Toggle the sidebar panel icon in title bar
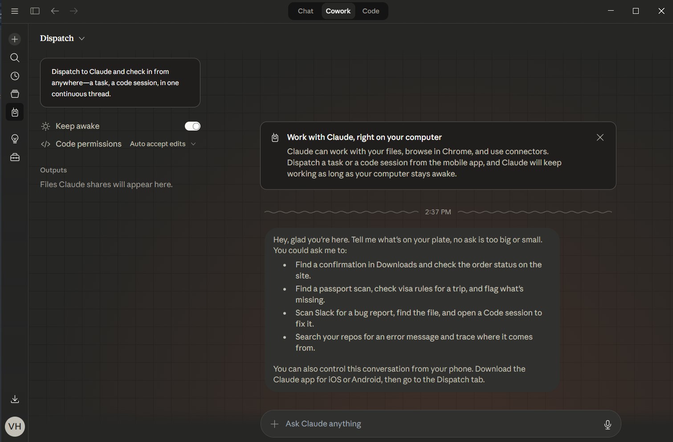The image size is (673, 442). coord(35,11)
